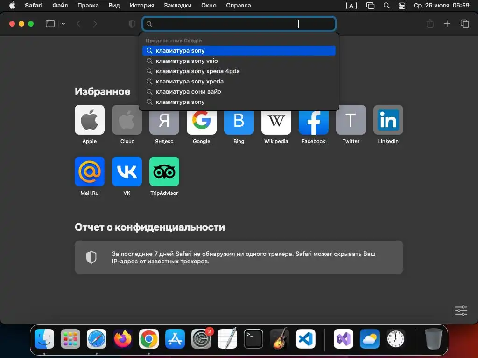
Task: Open a new tab with plus button
Action: pyautogui.click(x=447, y=23)
